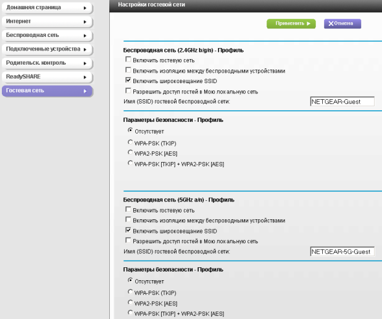This screenshot has width=382, height=319.
Task: Uncheck SSID broadcast for 2.4GHz profile
Action: point(128,80)
